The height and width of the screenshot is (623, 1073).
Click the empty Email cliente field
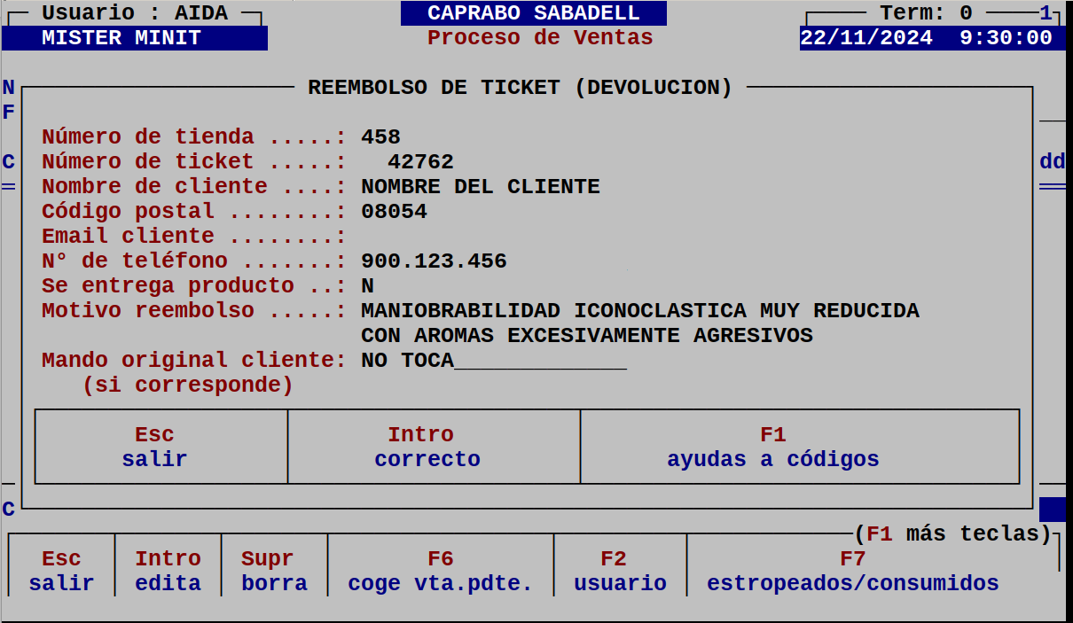point(399,236)
